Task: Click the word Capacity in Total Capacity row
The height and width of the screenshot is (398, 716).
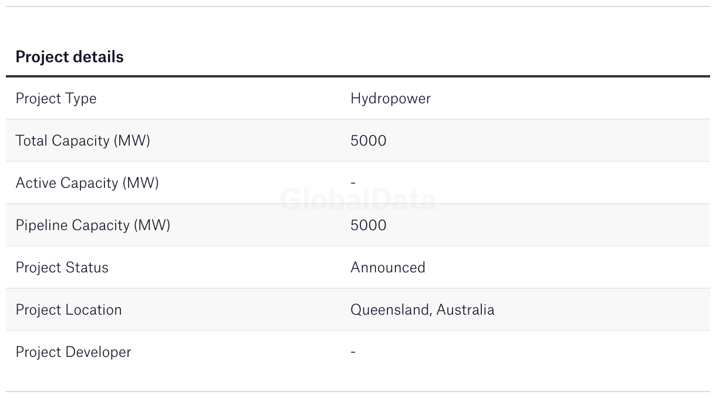Action: tap(81, 141)
